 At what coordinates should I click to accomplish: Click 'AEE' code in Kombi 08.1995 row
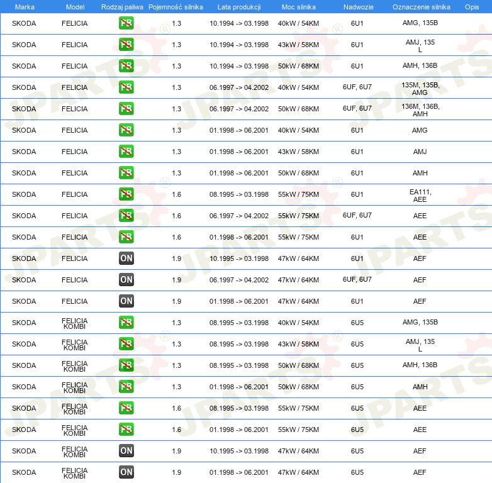coord(420,408)
